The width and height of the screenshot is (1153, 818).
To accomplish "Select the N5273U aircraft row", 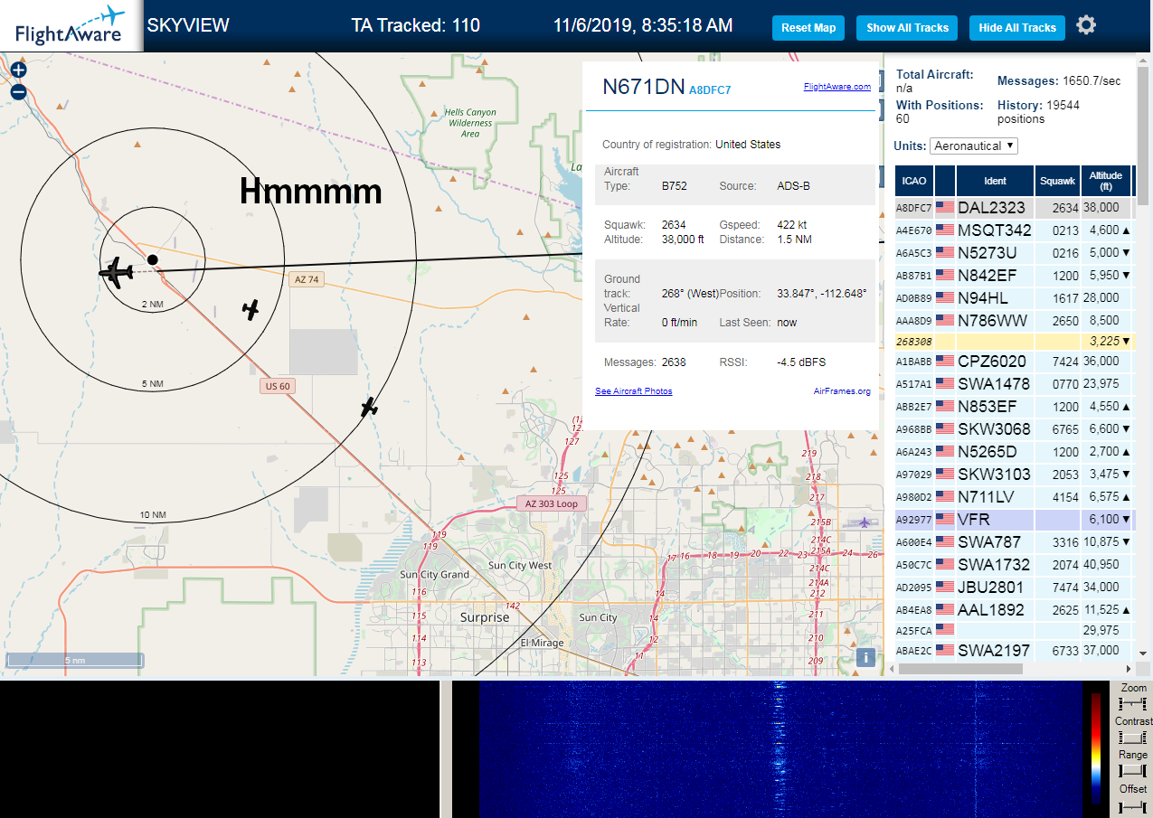I will [1014, 252].
